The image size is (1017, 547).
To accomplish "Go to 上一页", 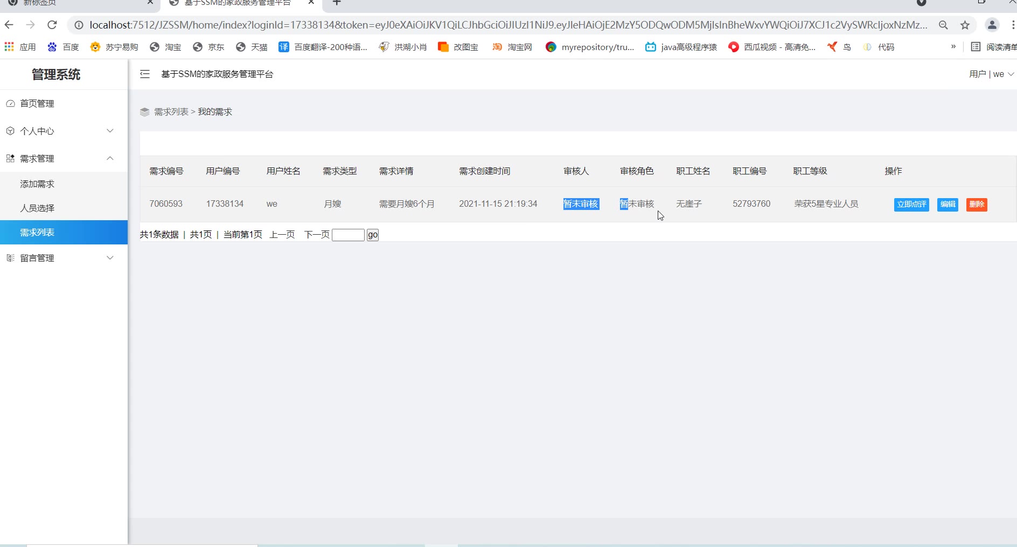I will click(x=282, y=235).
